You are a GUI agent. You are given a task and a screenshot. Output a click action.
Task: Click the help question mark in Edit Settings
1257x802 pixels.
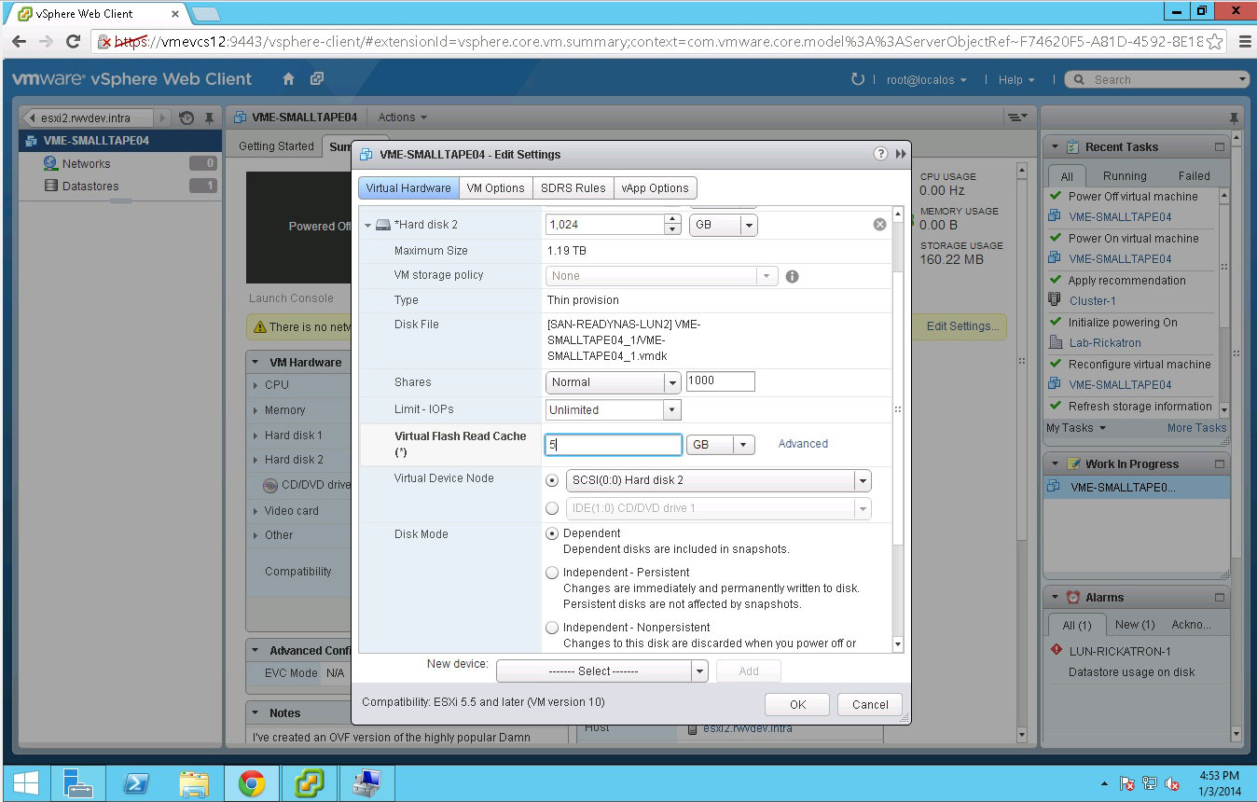click(x=880, y=154)
